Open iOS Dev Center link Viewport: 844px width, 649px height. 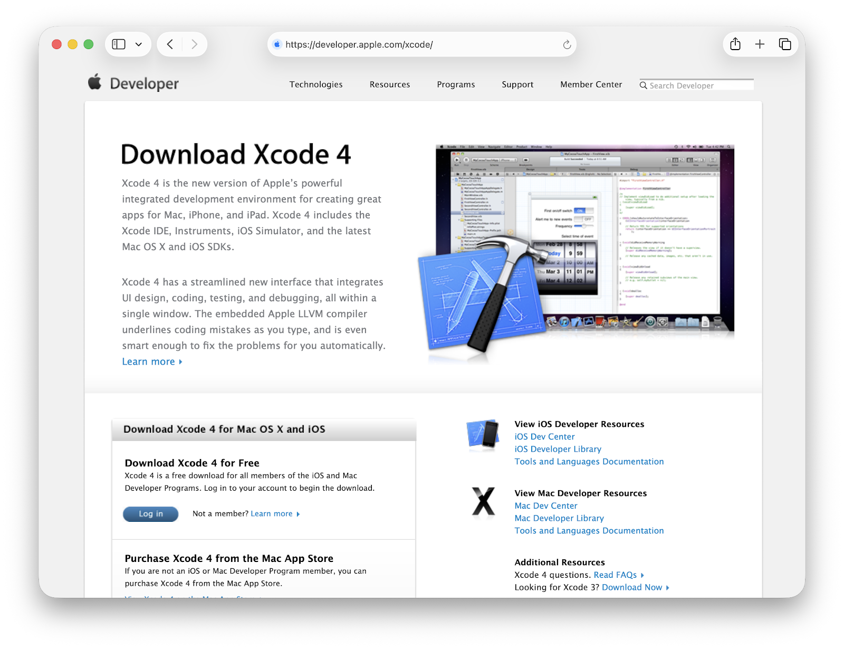tap(544, 436)
